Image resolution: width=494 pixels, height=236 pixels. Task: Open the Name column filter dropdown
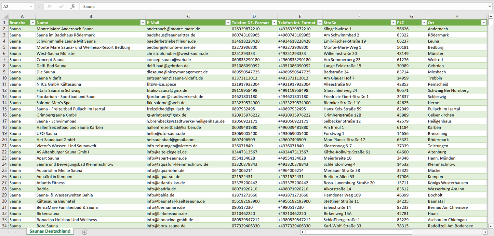(x=143, y=23)
